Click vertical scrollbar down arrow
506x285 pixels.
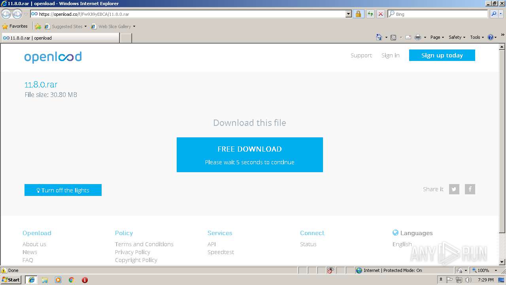(x=502, y=262)
